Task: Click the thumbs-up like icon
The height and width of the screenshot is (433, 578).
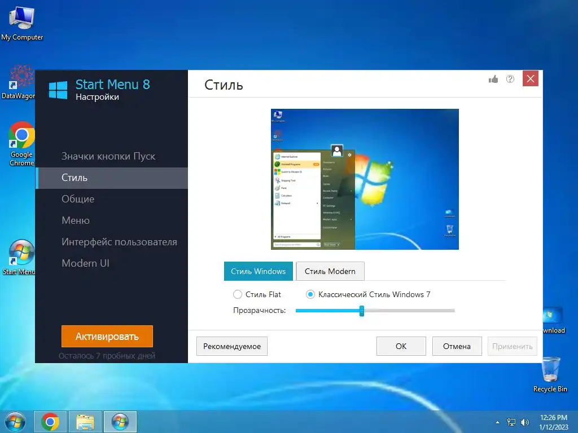Action: pyautogui.click(x=493, y=79)
